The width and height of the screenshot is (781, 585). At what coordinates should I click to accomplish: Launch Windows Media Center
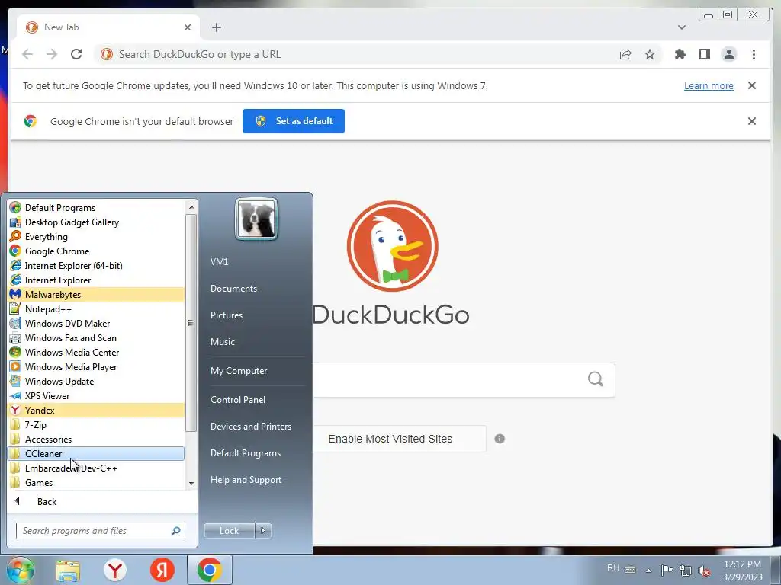pyautogui.click(x=97, y=352)
